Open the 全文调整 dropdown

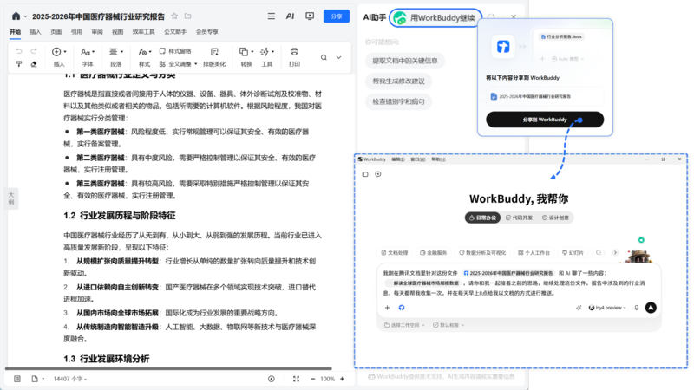(178, 64)
